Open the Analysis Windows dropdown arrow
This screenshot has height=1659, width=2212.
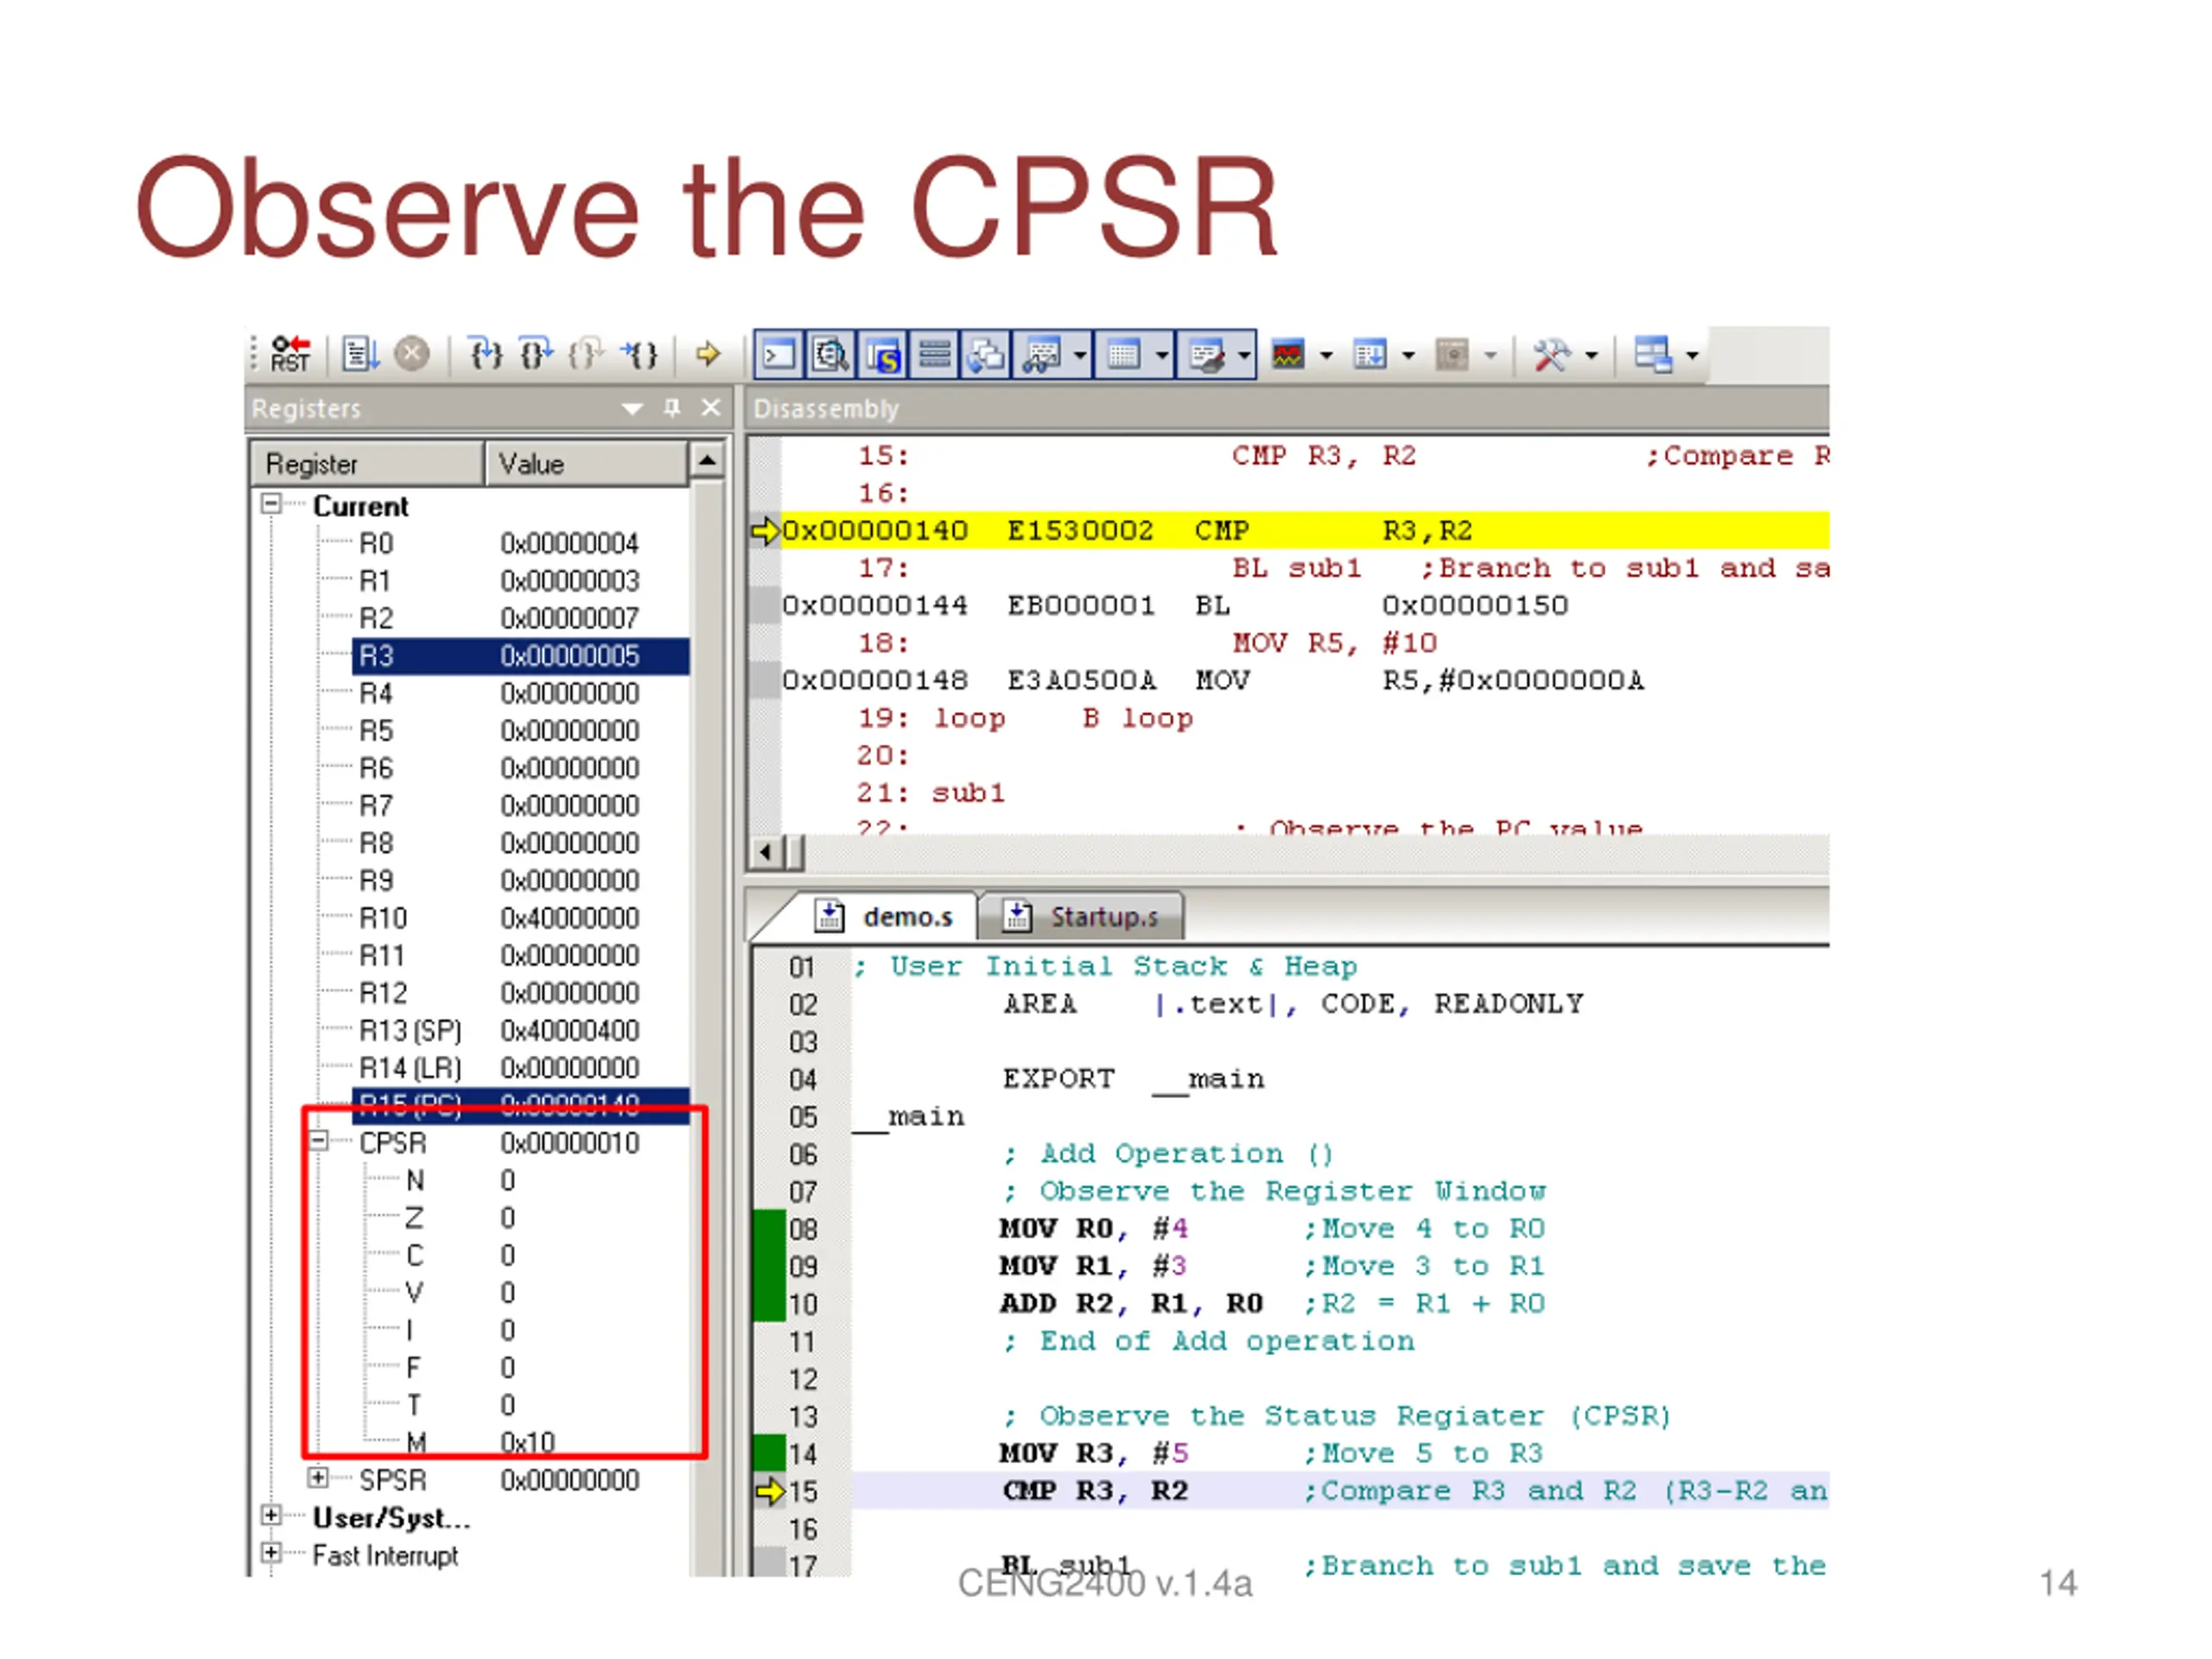click(x=1326, y=355)
